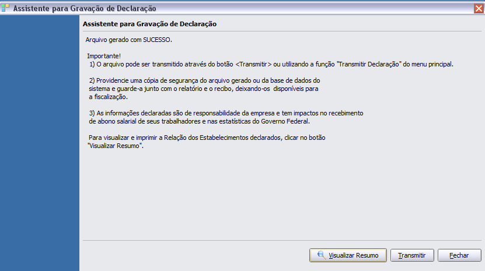The height and width of the screenshot is (271, 485).
Task: Click the line starting '2) Providencie uma cópia'
Action: [x=204, y=80]
